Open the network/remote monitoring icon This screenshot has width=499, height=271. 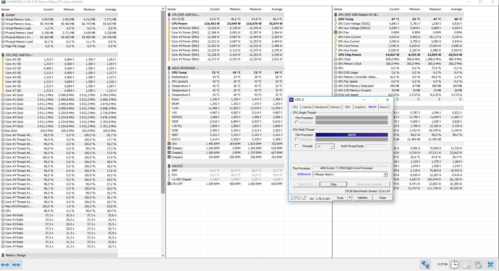425,264
